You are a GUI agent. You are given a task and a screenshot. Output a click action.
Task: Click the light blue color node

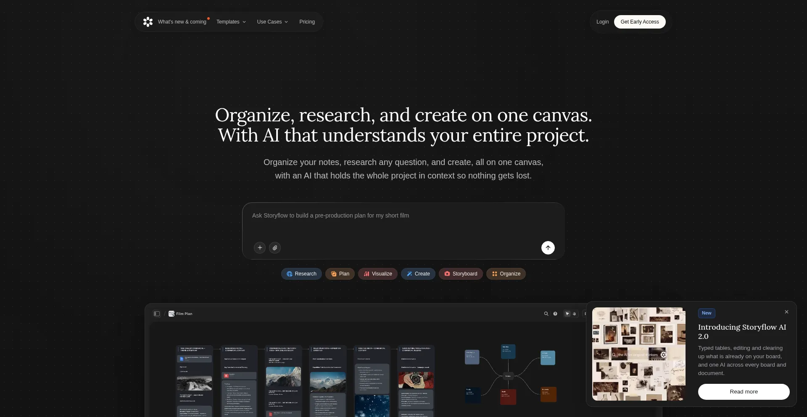pos(548,358)
